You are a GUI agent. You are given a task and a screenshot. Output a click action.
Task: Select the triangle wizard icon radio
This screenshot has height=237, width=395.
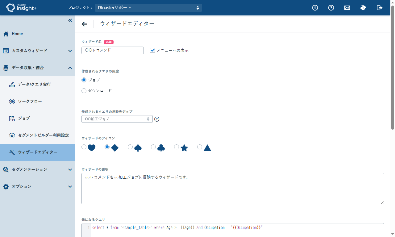200,147
